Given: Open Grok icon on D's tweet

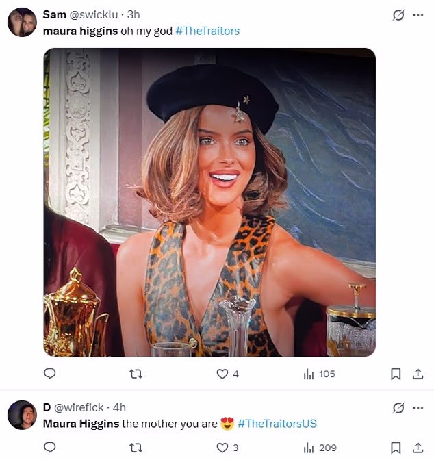Looking at the screenshot, I should (398, 408).
